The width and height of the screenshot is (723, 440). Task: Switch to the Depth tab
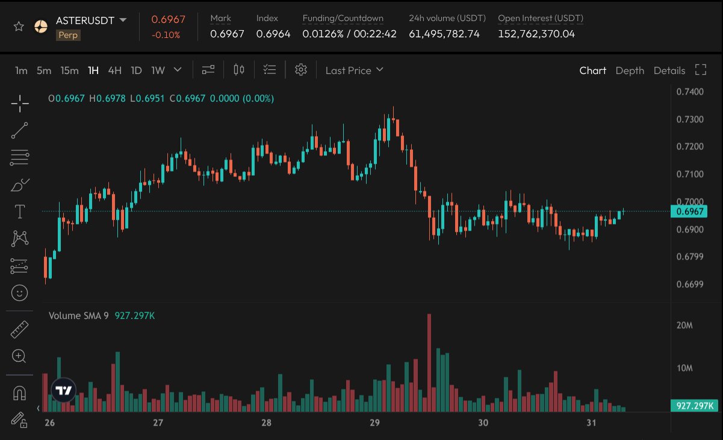coord(630,70)
